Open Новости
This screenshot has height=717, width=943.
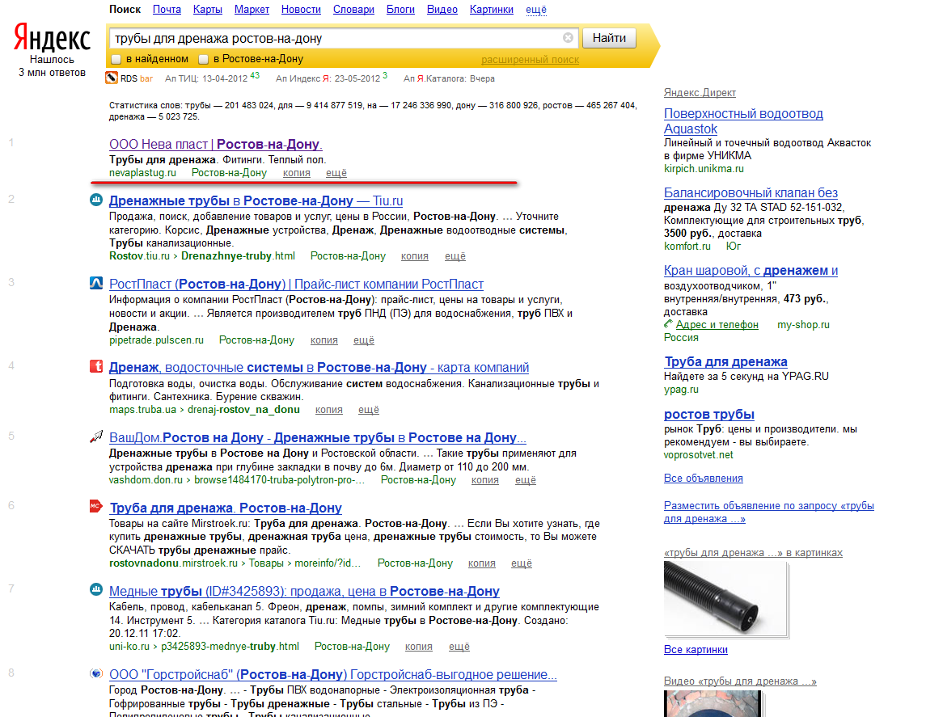(x=302, y=10)
